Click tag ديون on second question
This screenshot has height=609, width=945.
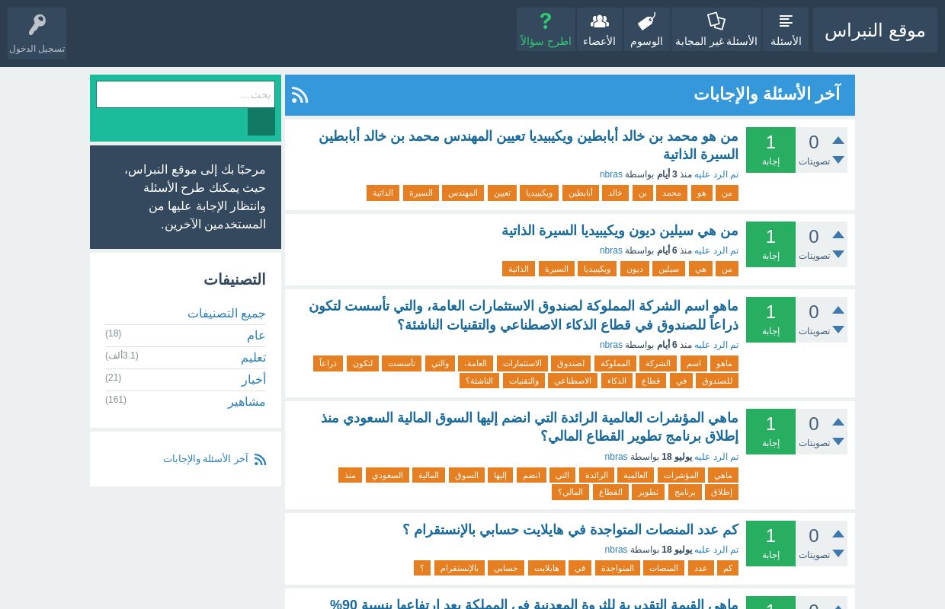[x=635, y=269]
